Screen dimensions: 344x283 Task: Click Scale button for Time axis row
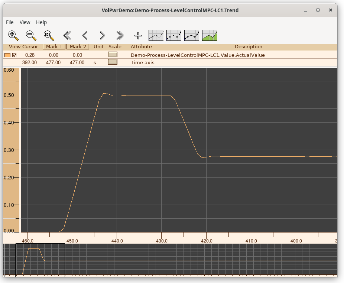pyautogui.click(x=113, y=62)
